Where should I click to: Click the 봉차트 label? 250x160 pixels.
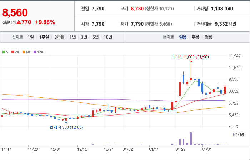(168, 37)
